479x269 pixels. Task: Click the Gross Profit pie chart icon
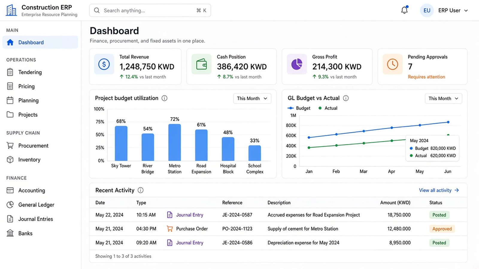pos(297,64)
